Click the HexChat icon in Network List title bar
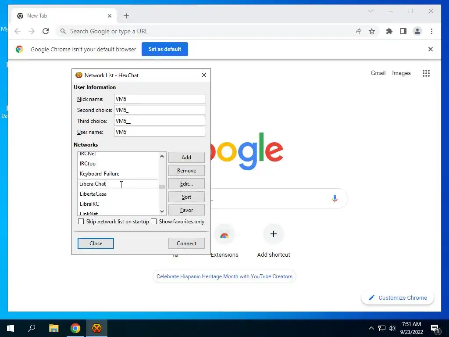449x337 pixels. click(x=79, y=75)
